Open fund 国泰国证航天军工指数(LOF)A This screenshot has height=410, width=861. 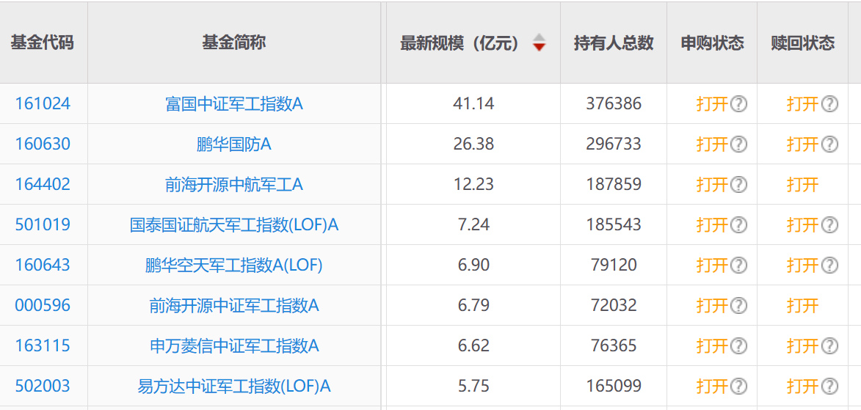coord(234,224)
